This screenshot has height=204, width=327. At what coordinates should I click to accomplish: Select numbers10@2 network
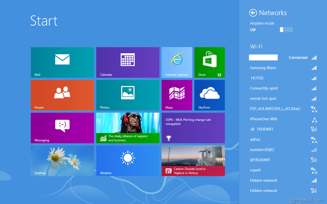(283, 150)
